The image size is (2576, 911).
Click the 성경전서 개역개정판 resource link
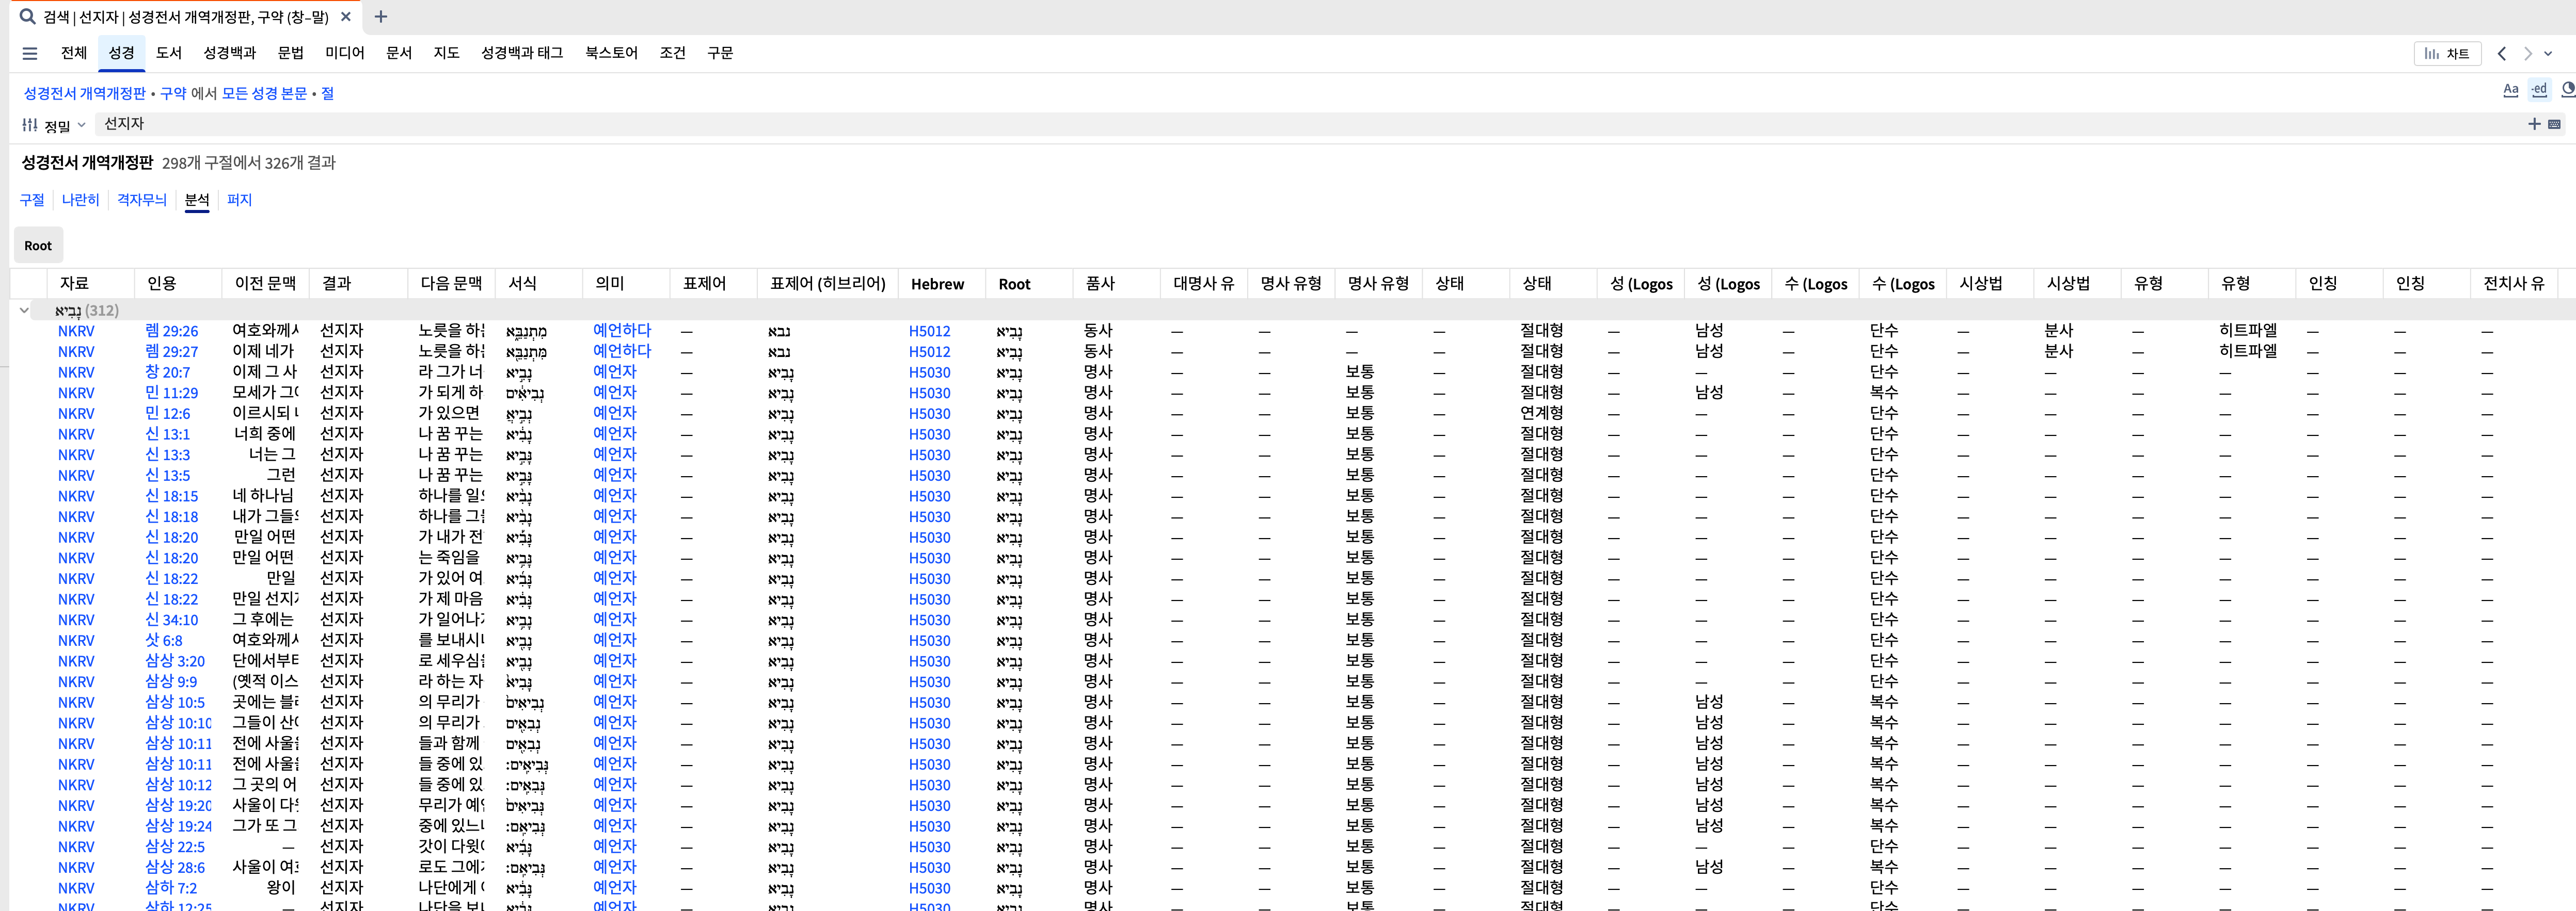85,93
